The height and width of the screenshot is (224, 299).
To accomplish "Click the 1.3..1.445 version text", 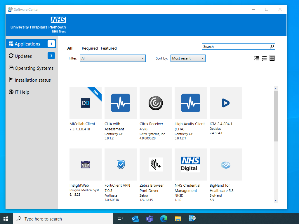I will [146, 200].
